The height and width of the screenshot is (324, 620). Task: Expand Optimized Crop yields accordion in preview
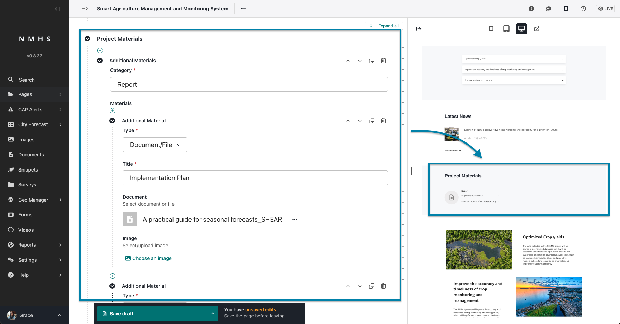coord(514,59)
